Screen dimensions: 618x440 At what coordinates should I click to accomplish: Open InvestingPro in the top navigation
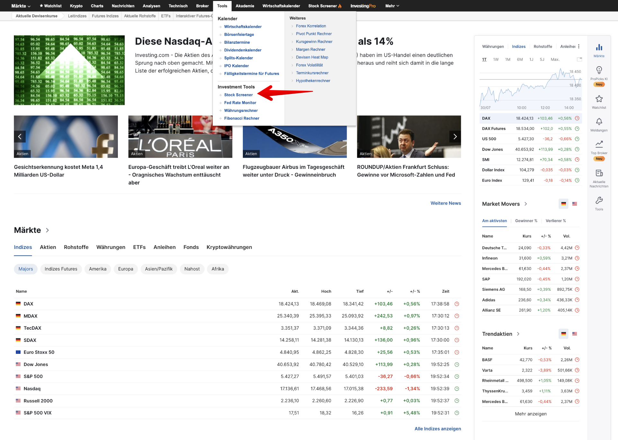[363, 6]
